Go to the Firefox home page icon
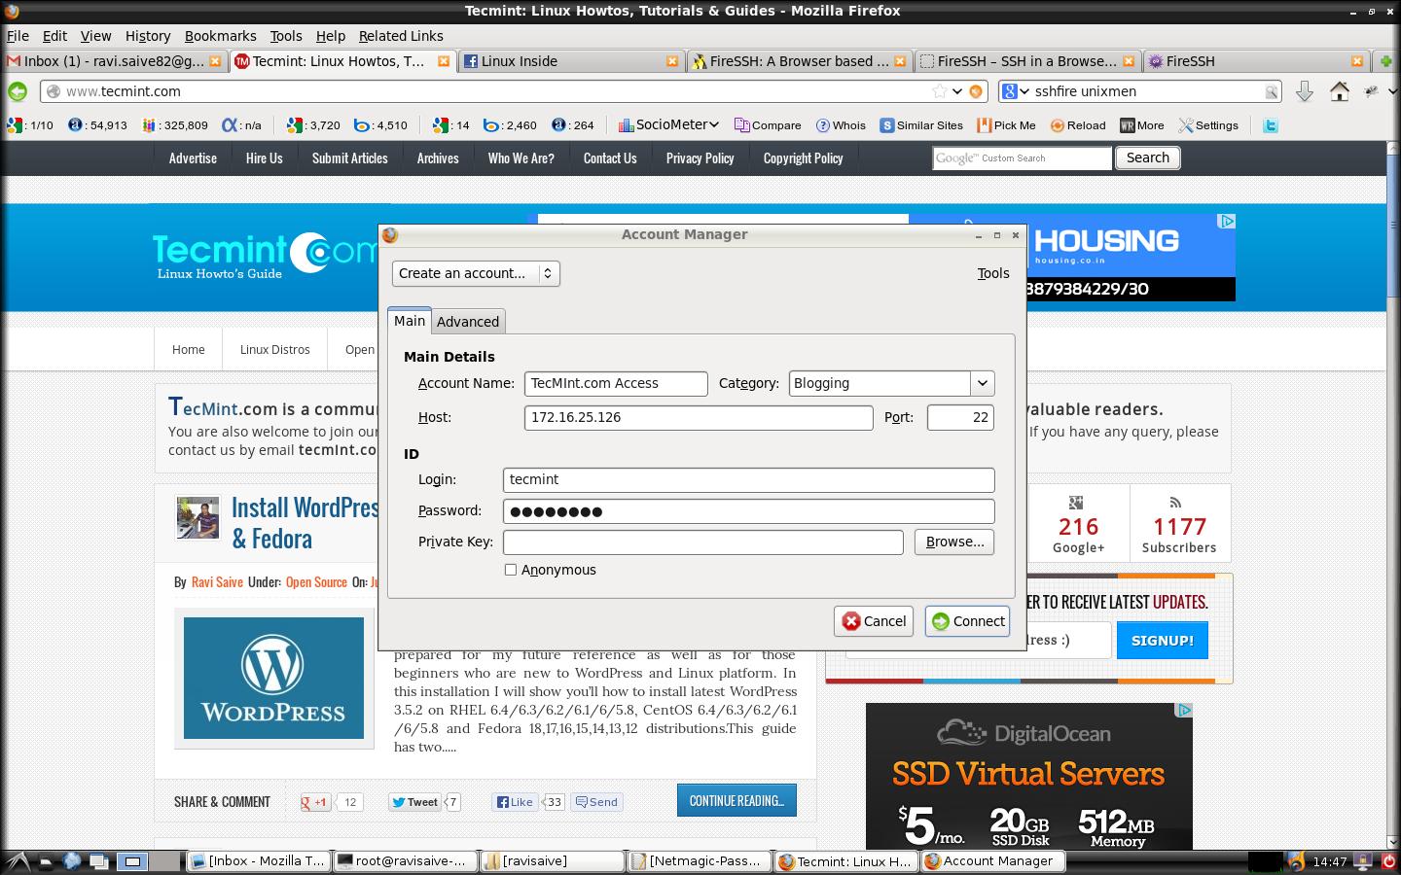The image size is (1401, 875). click(x=1340, y=91)
